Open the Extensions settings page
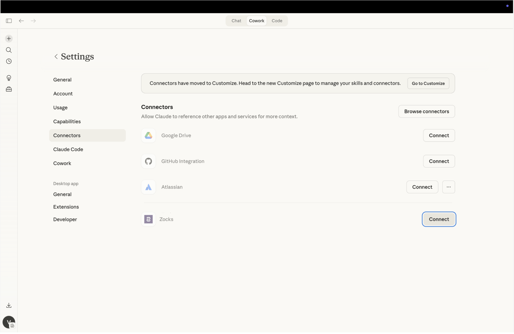Image resolution: width=514 pixels, height=334 pixels. click(66, 207)
